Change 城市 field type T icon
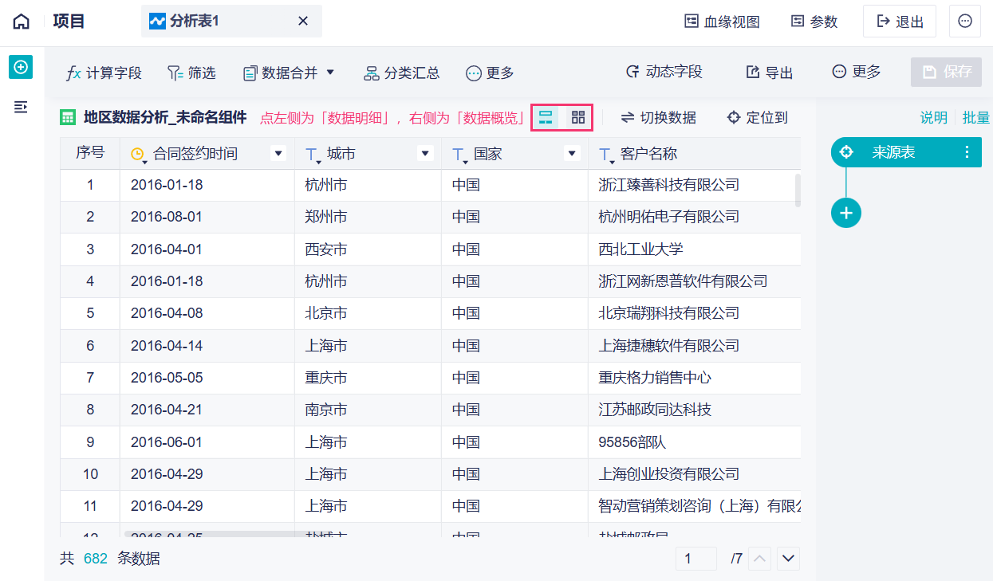This screenshot has height=581, width=993. (x=313, y=155)
